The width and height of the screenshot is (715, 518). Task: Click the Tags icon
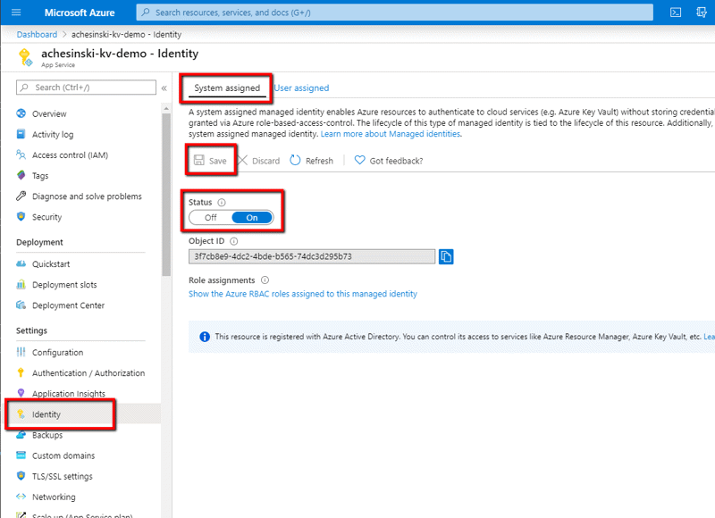(21, 175)
